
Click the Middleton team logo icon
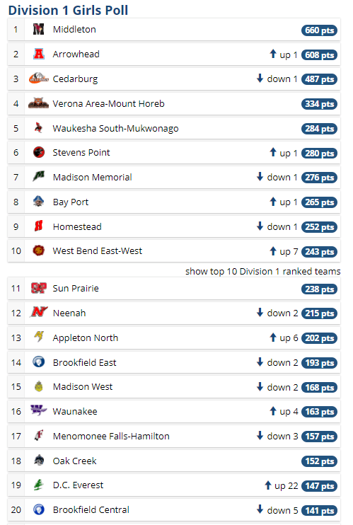[x=38, y=30]
